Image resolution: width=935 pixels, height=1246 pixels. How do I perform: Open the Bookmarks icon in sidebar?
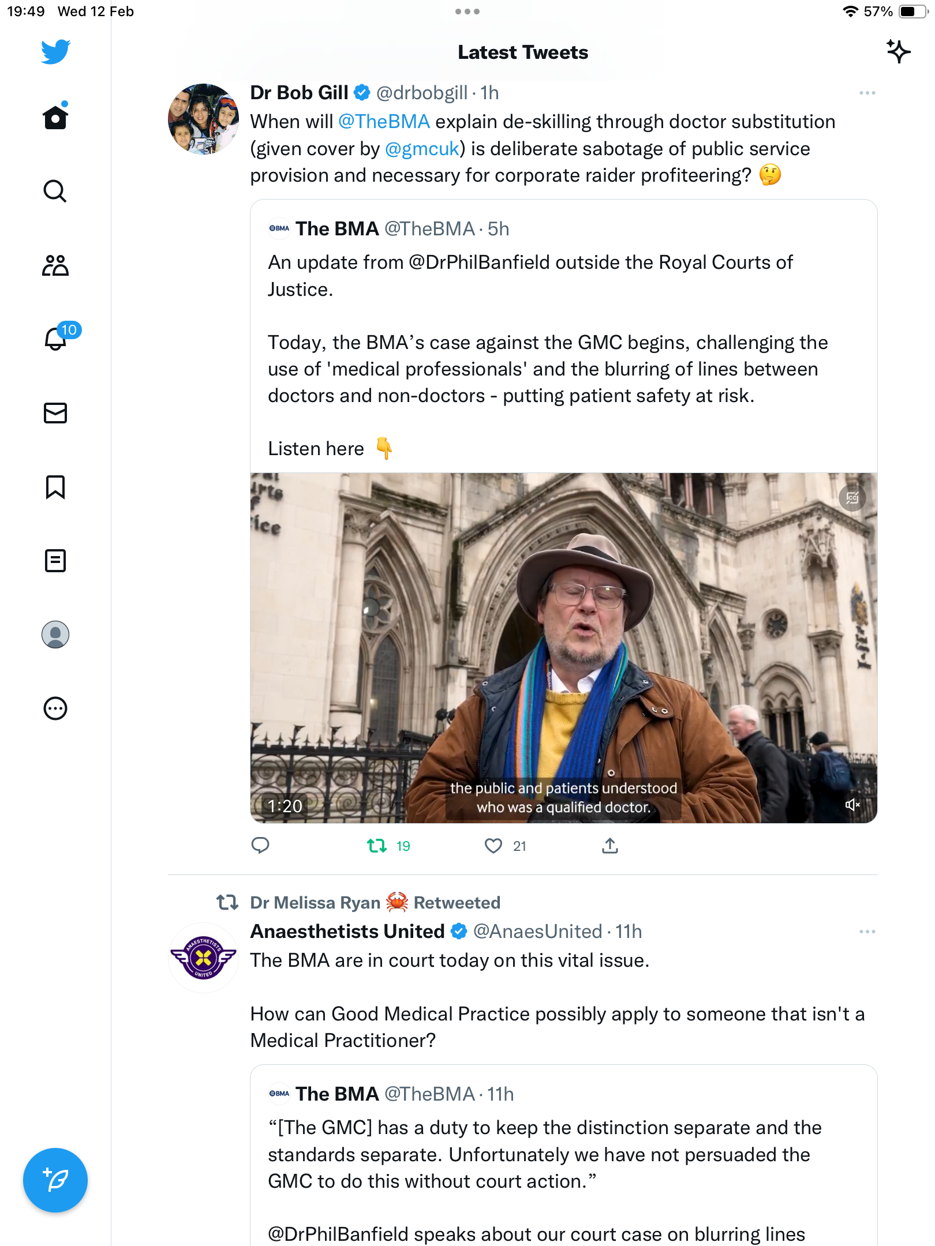tap(55, 487)
